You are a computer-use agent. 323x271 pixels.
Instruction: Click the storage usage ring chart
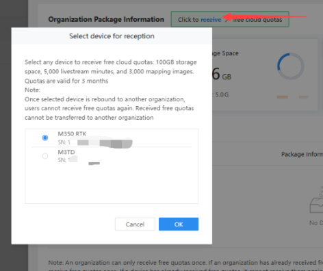(x=290, y=66)
